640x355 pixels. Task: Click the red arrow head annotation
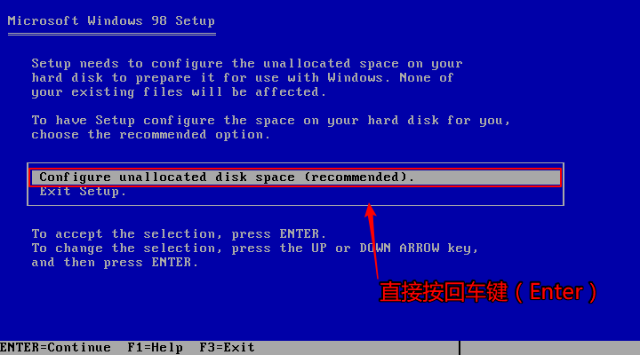370,210
